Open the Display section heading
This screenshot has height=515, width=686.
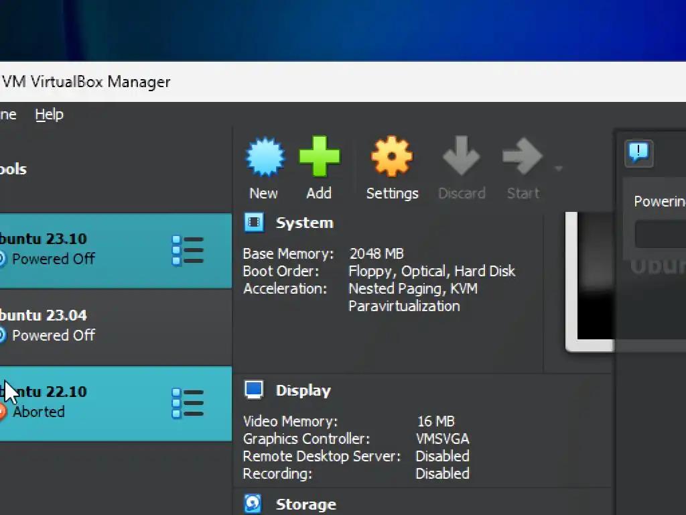[303, 391]
